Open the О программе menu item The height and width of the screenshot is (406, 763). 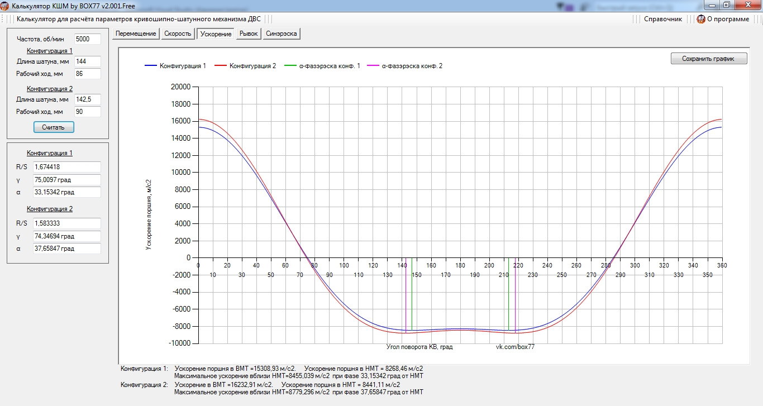(x=728, y=19)
